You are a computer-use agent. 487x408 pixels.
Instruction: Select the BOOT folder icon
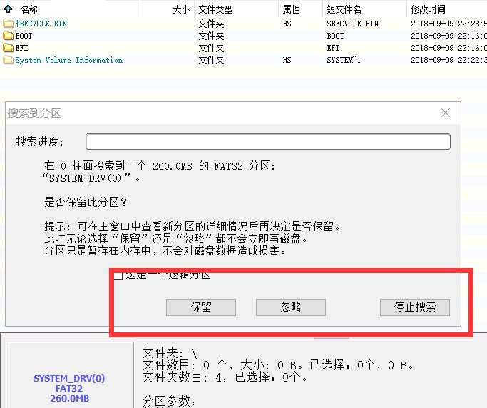9,36
